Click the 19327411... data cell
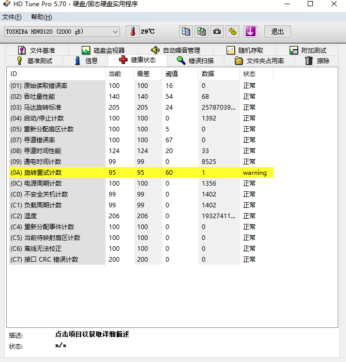 point(219,216)
